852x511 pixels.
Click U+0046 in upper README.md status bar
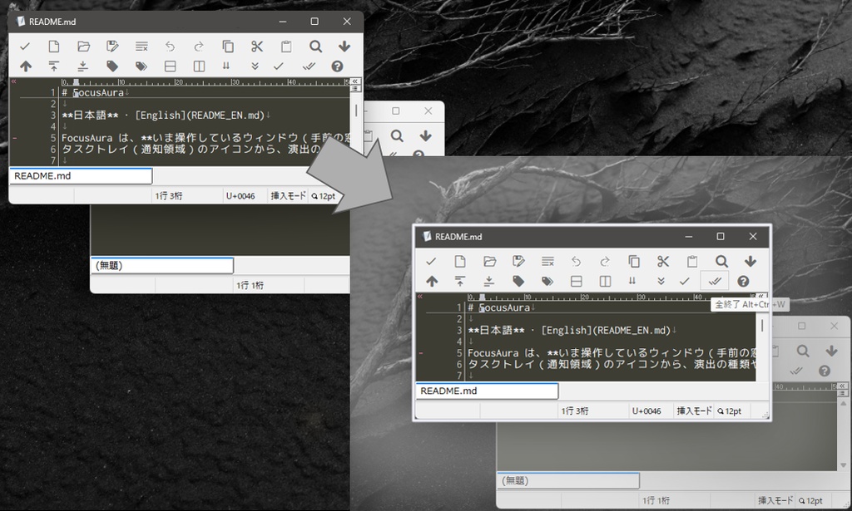(240, 196)
